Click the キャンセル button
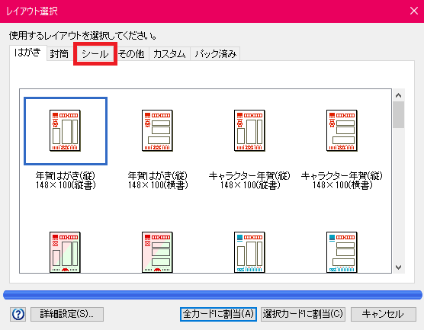424x330 pixels. (383, 314)
